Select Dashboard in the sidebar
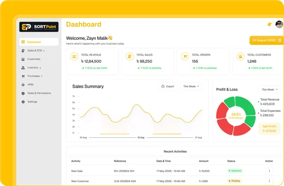Viewport: 284px width, 186px height. click(39, 42)
